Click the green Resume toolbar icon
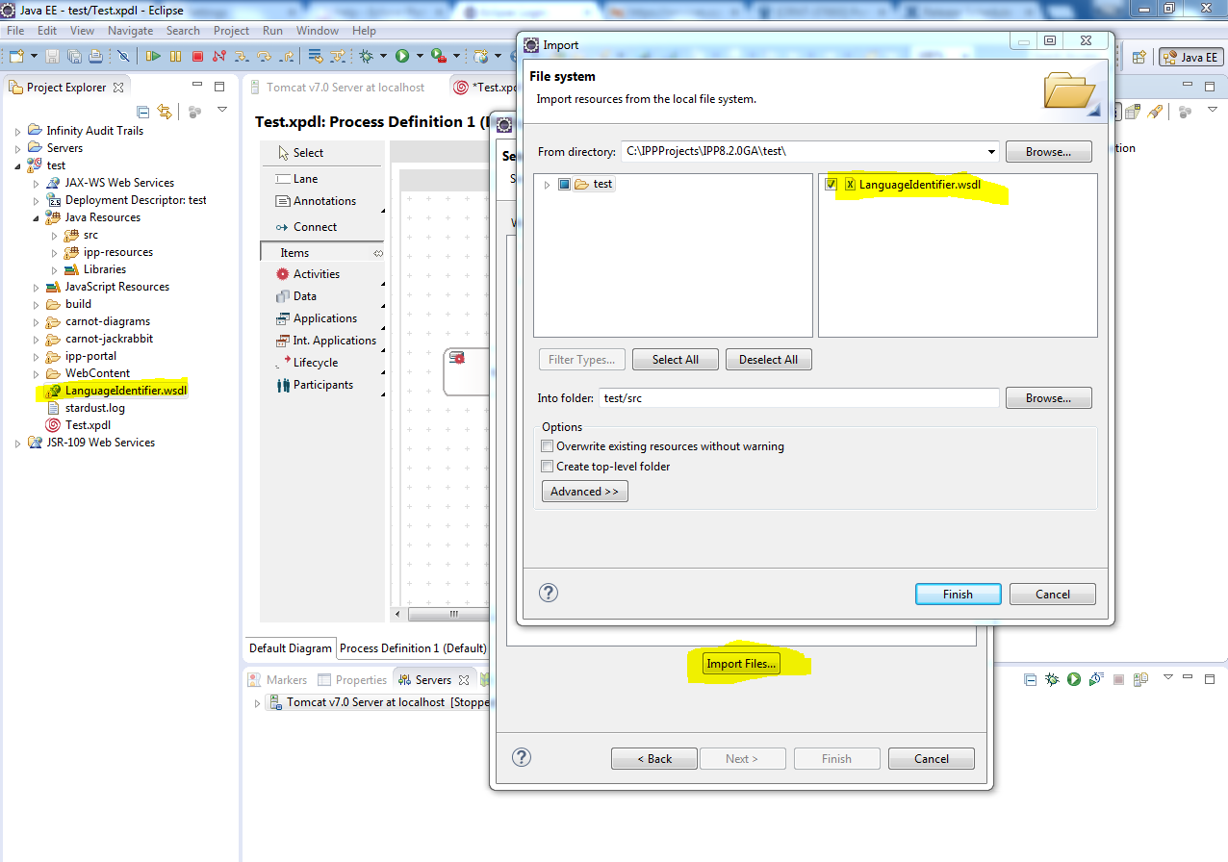 tap(153, 57)
